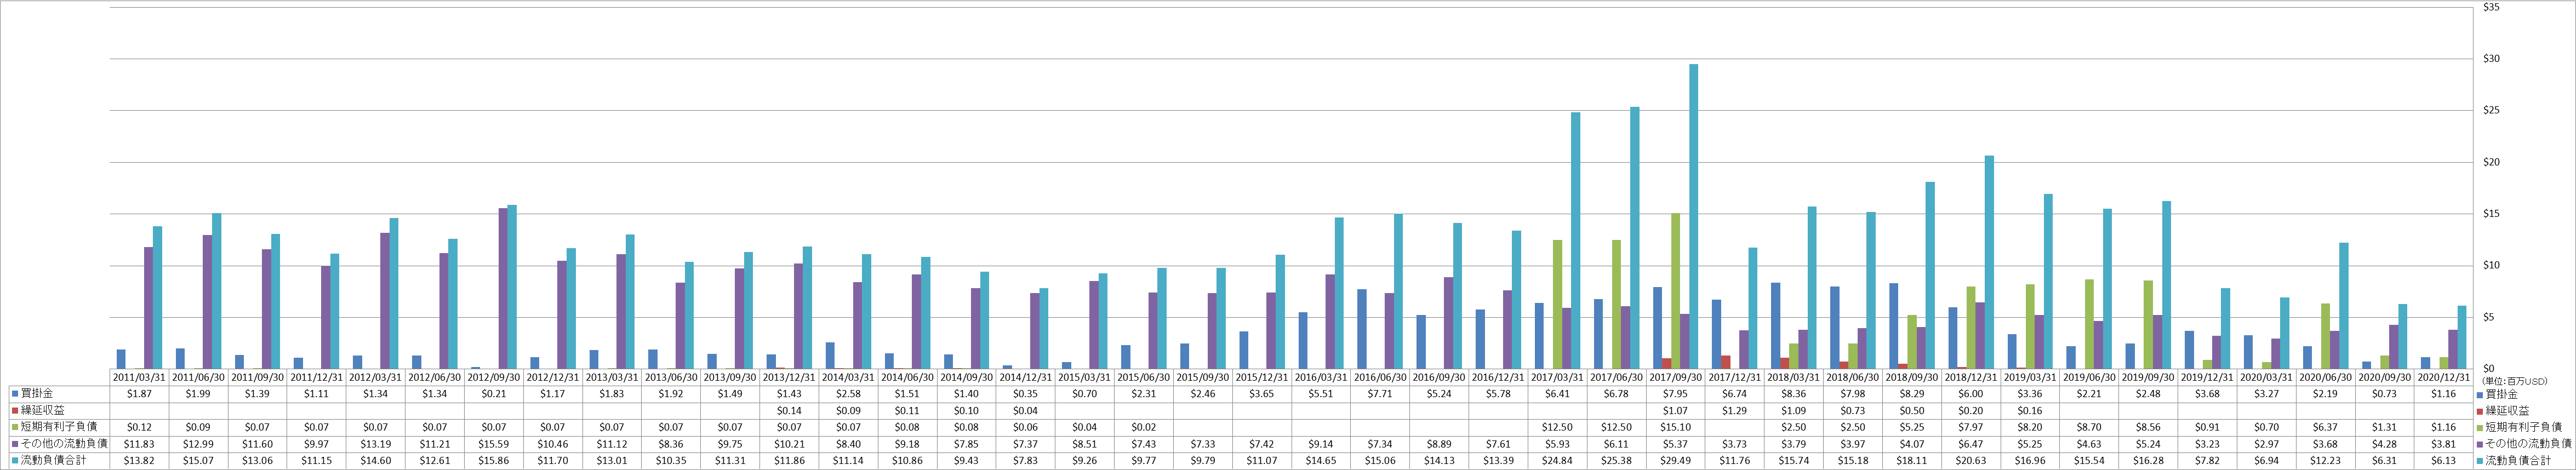Image resolution: width=2576 pixels, height=470 pixels.
Task: Click the $25 axis label
Action: tap(2491, 111)
